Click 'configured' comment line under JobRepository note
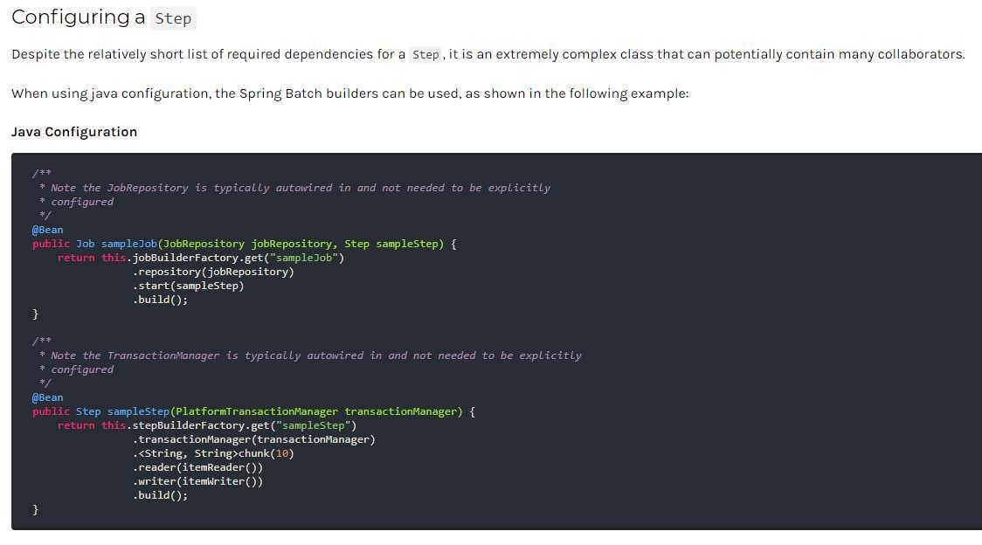982x545 pixels. pos(76,202)
